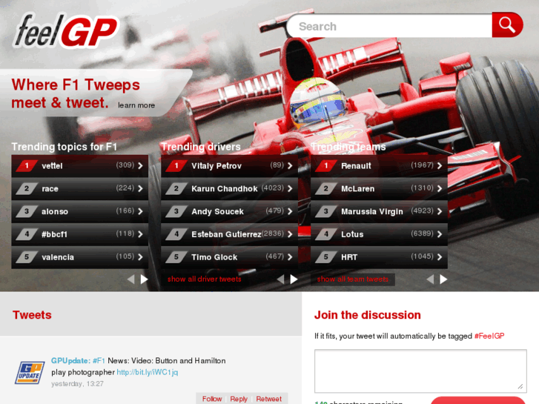Follow the 'learn more' link
Viewport: 539px width, 404px height.
136,105
